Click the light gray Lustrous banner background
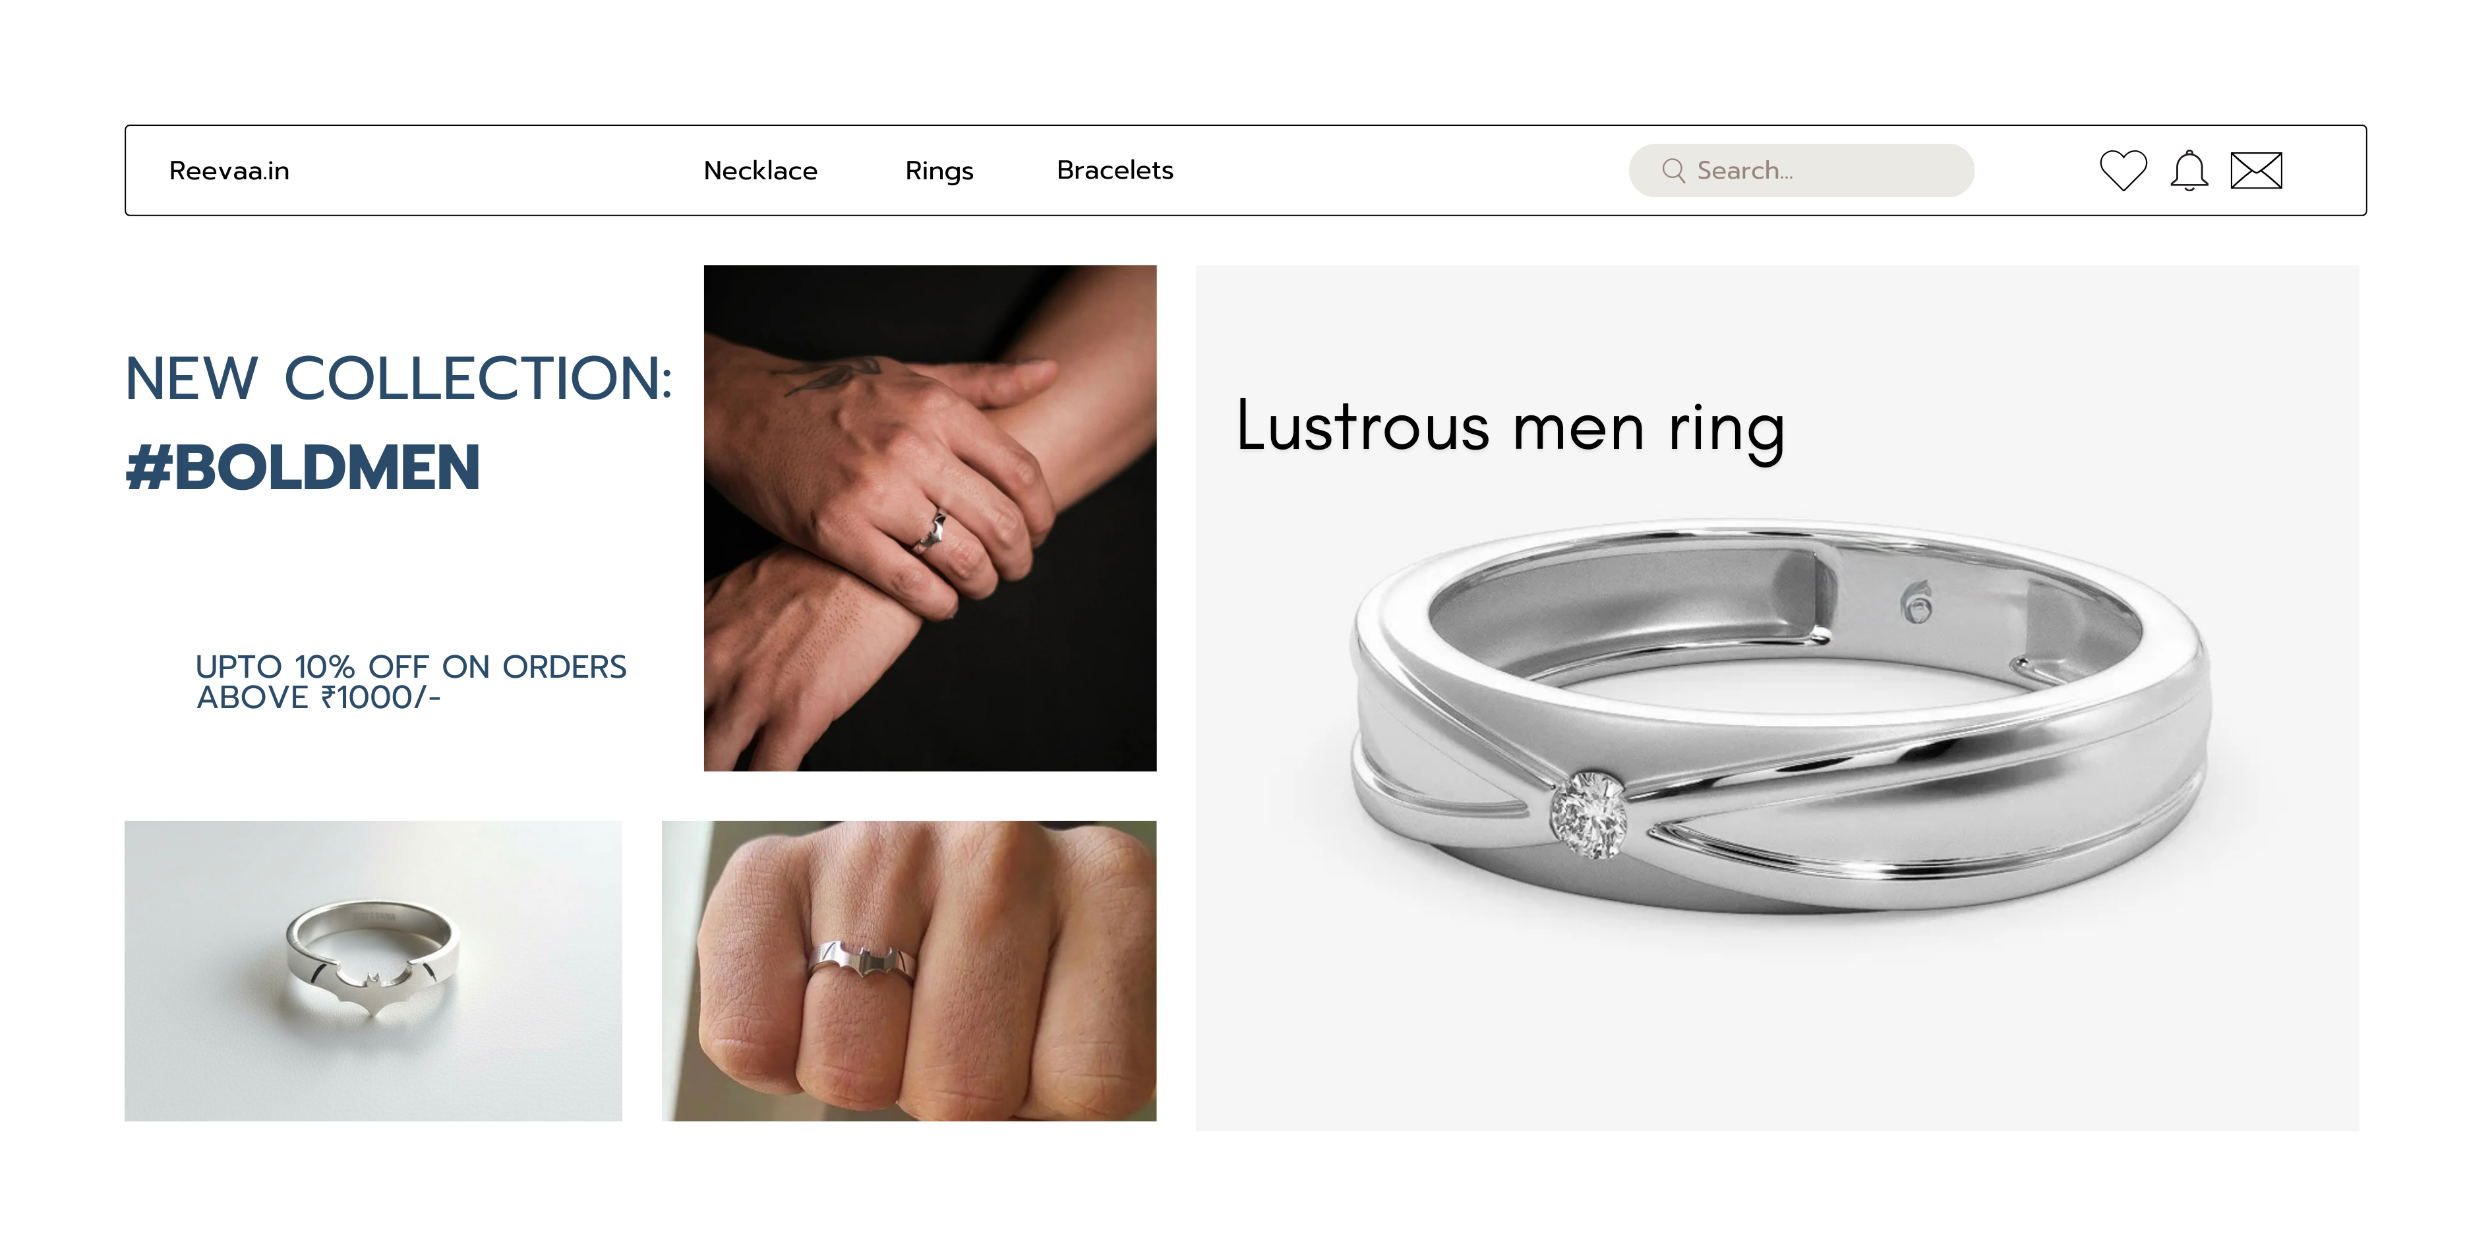The height and width of the screenshot is (1246, 2492). [1777, 1025]
